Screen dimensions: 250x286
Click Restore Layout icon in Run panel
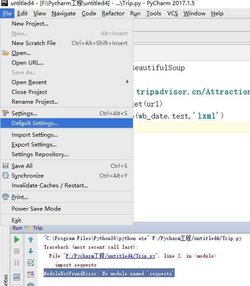17,277
